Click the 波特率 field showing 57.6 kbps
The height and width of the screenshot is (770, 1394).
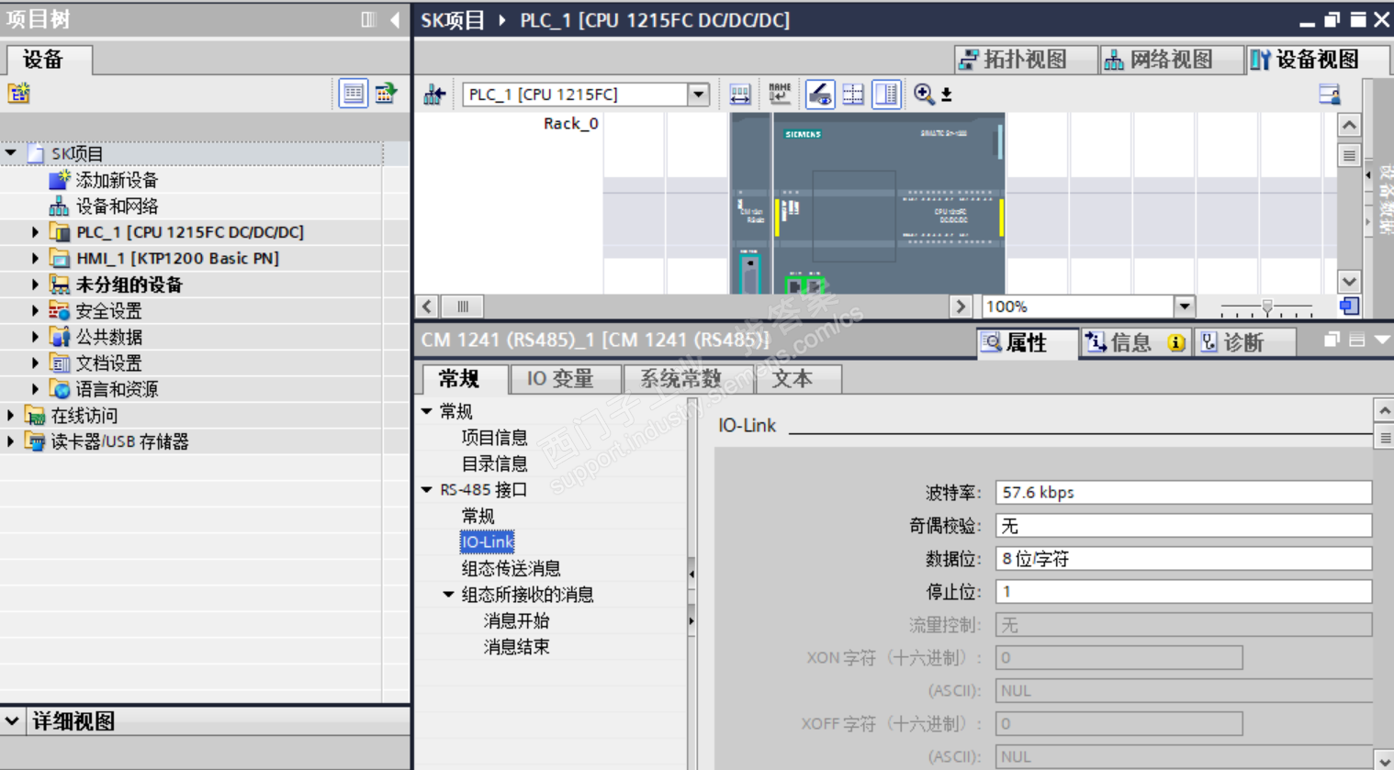tap(1184, 493)
